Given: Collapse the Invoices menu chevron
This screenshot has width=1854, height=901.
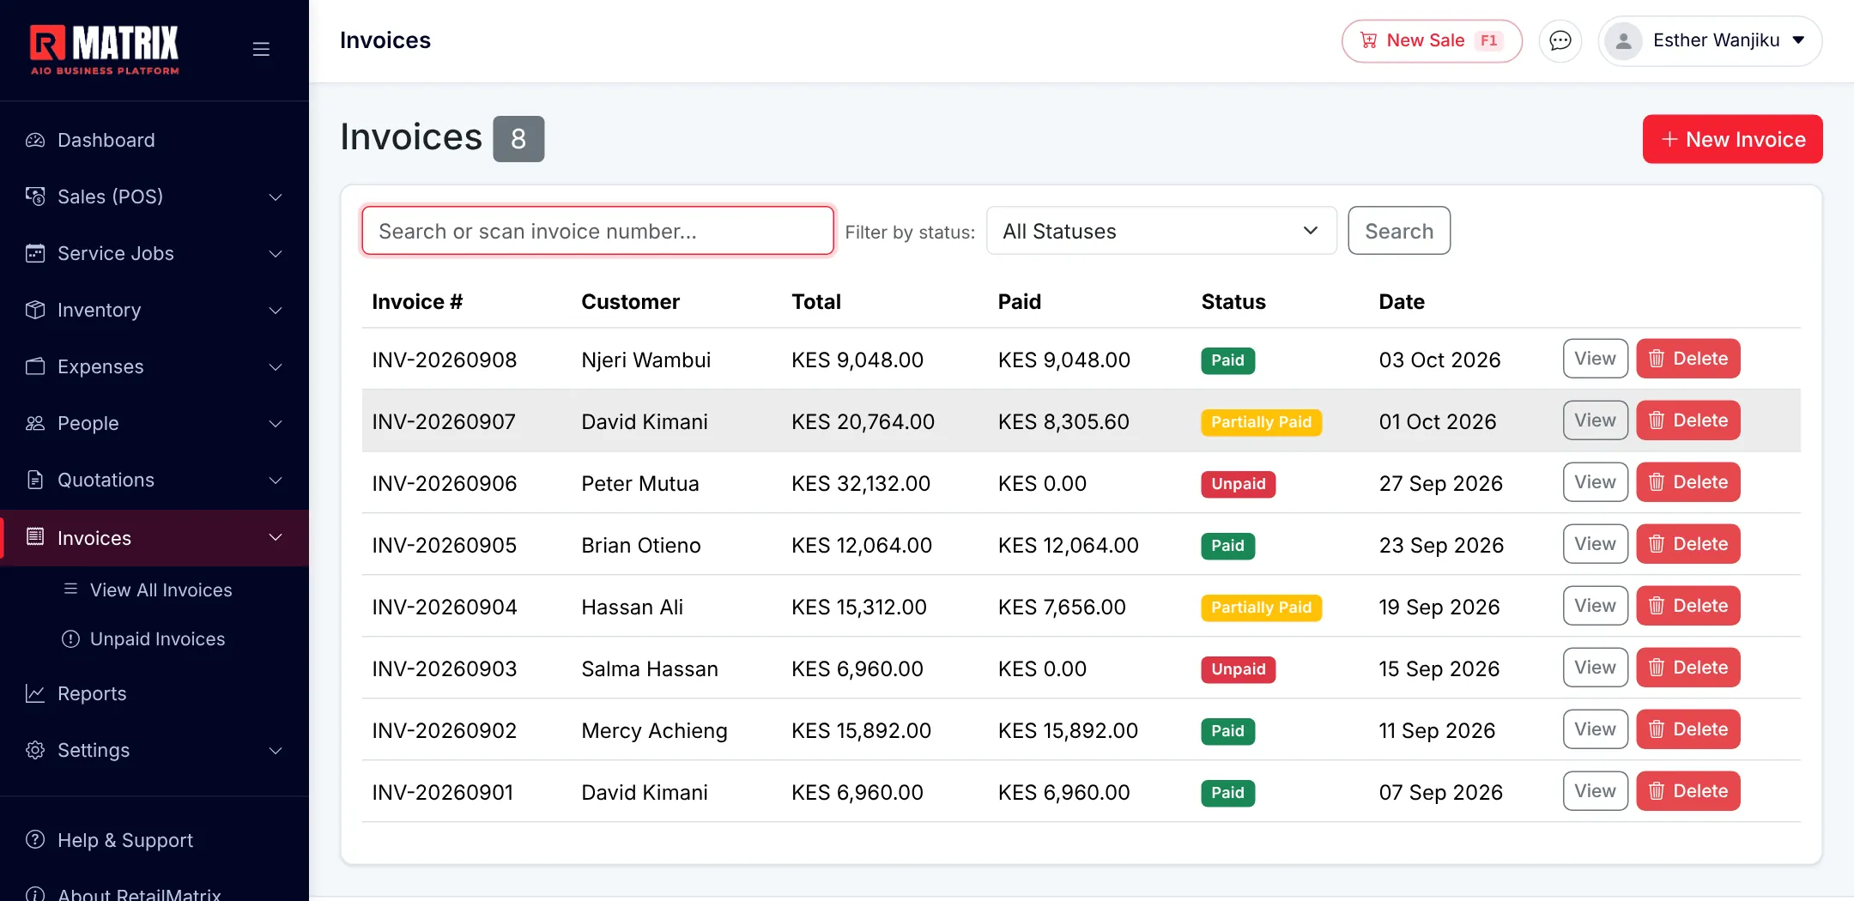Looking at the screenshot, I should click(x=276, y=538).
